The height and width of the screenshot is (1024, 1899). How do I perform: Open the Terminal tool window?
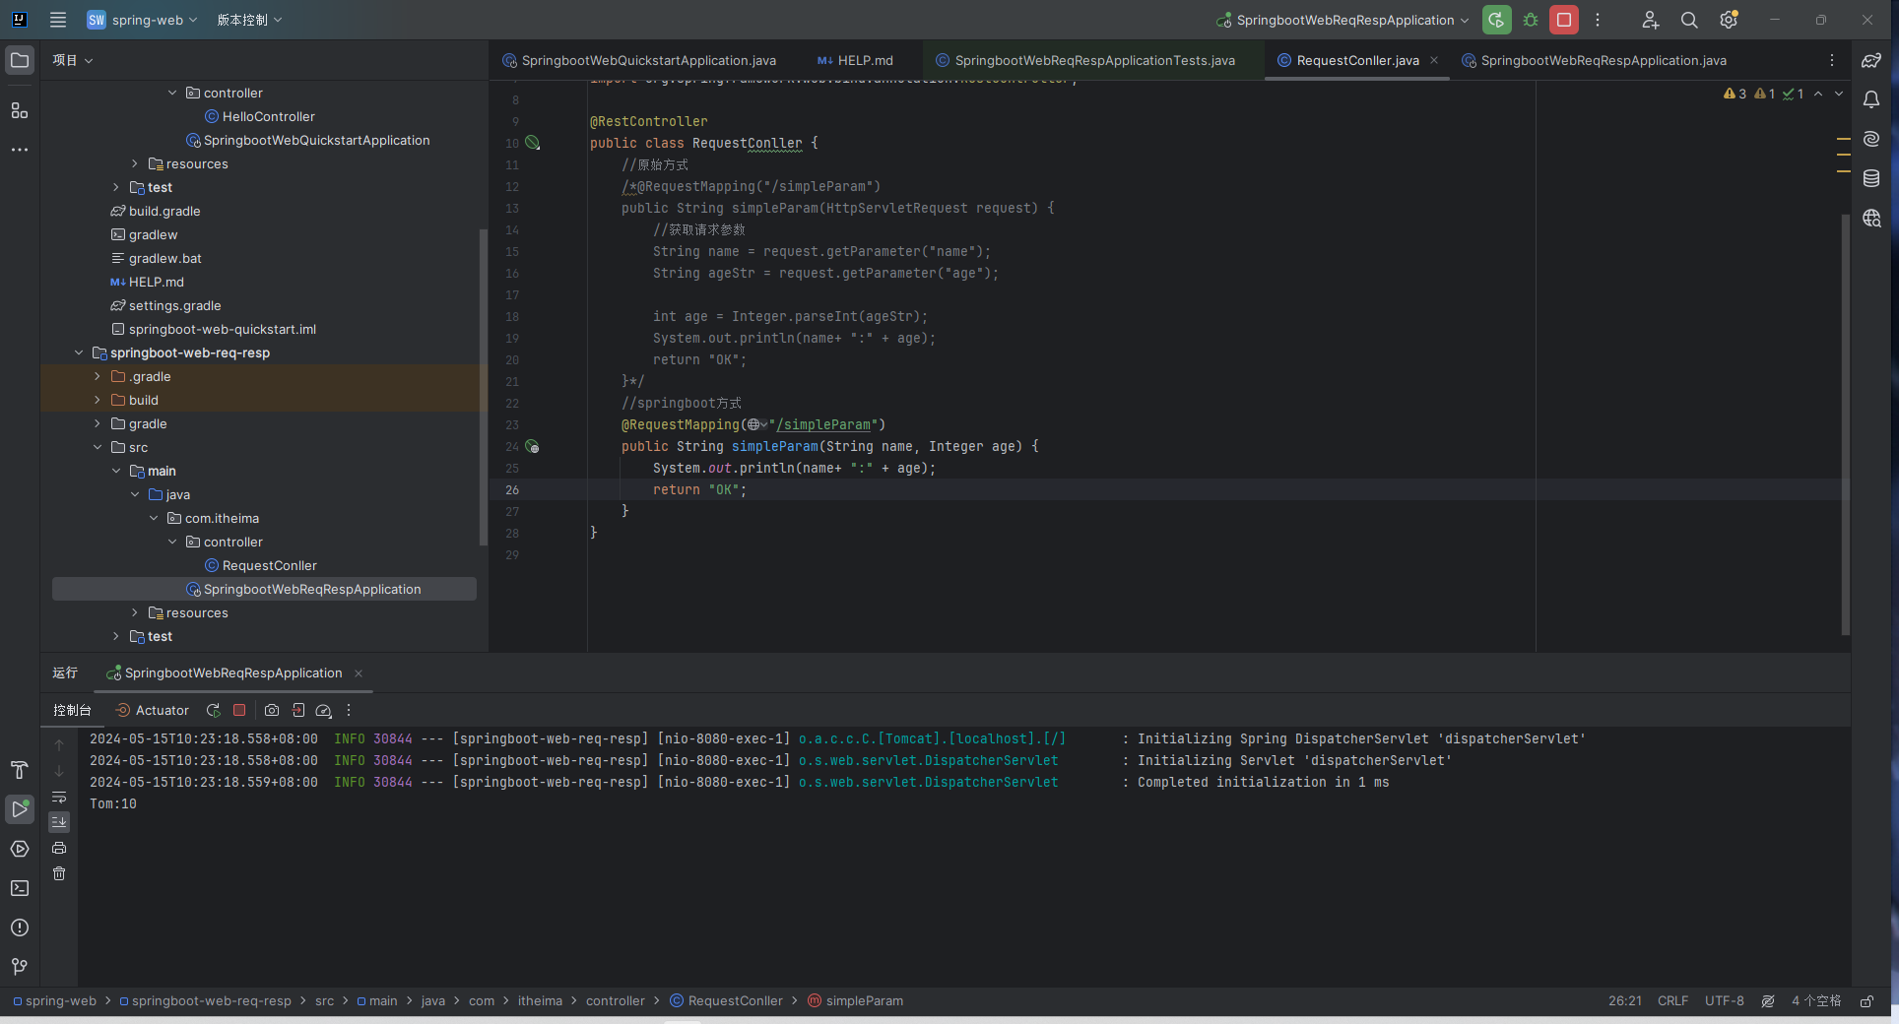point(20,888)
